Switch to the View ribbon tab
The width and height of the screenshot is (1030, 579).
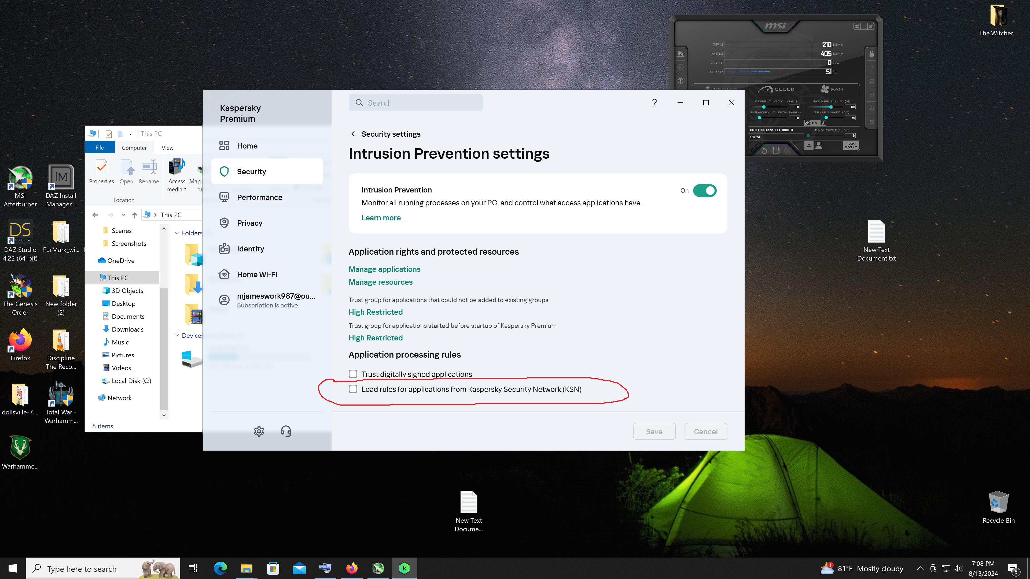click(167, 147)
